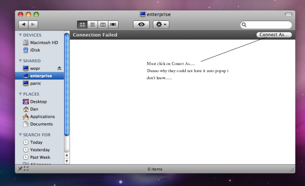This screenshot has width=305, height=186.
Task: Eject the wopr server
Action: tap(59, 68)
